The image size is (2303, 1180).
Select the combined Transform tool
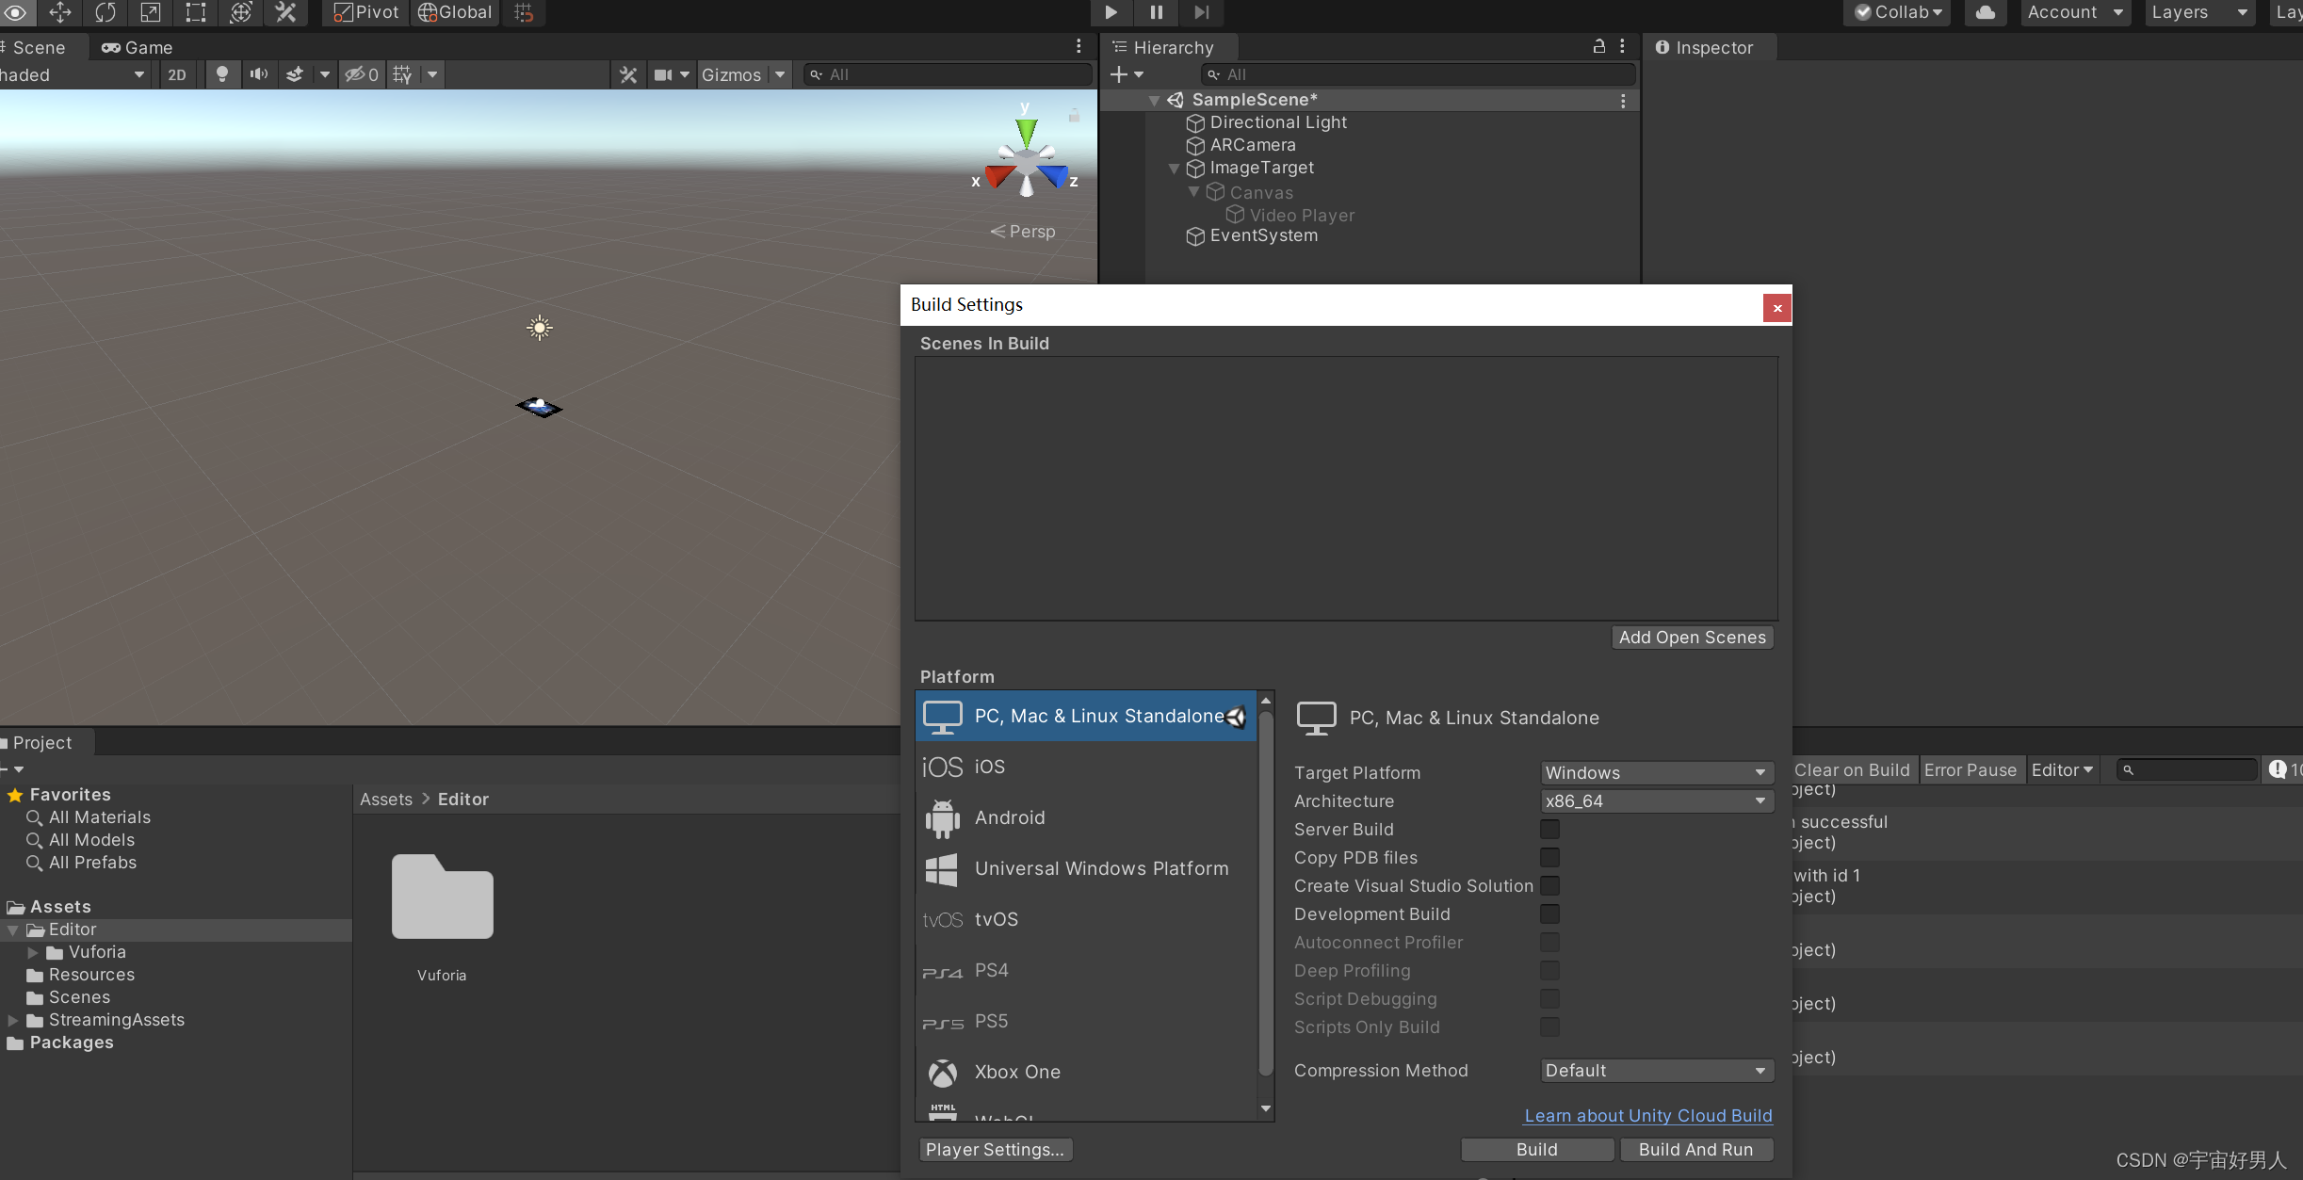click(x=240, y=12)
